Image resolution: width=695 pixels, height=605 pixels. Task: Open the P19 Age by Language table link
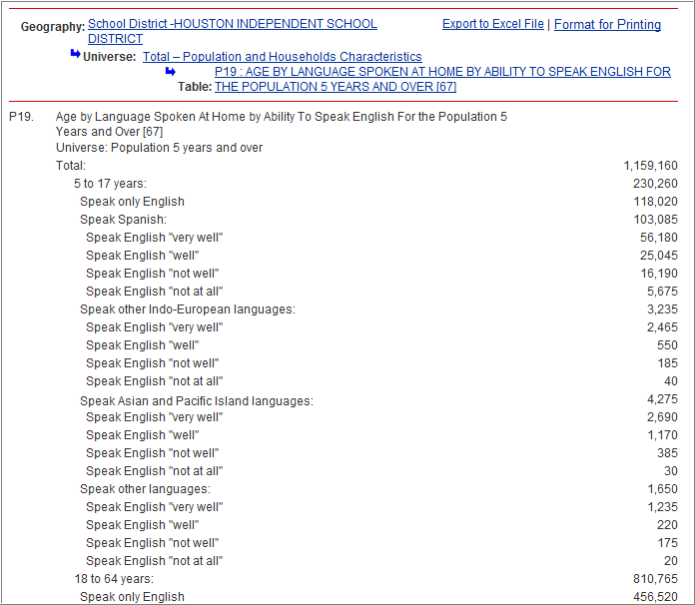442,79
